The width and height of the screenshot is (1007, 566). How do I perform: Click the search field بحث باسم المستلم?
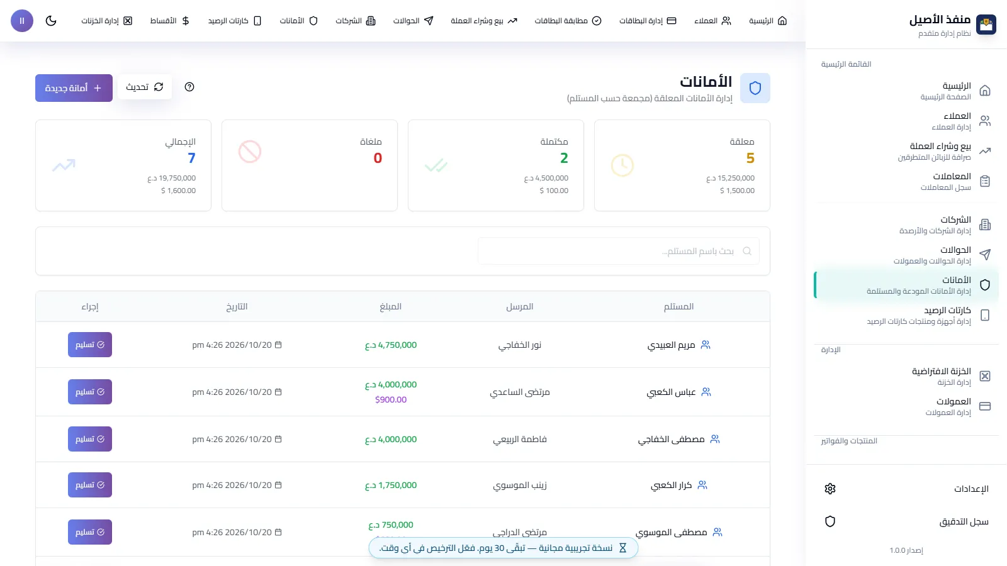pos(619,251)
